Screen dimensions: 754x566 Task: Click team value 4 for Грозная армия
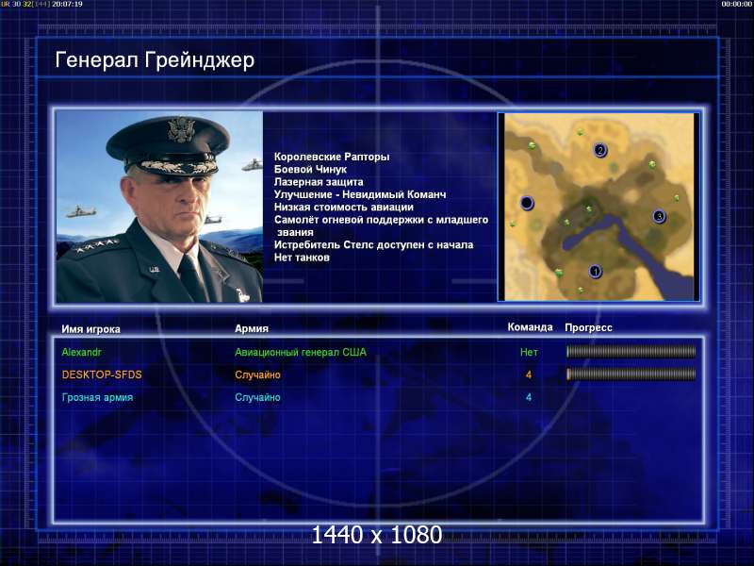(529, 397)
